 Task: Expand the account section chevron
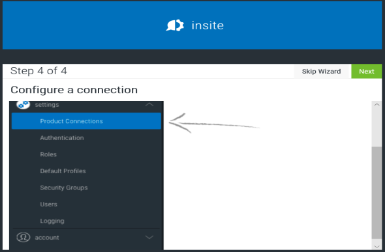click(x=149, y=237)
